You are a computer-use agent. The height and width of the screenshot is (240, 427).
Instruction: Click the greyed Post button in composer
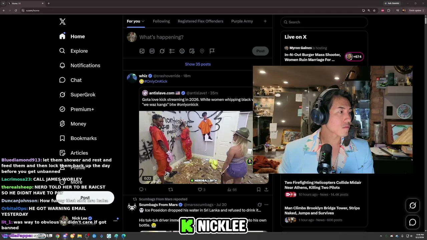pos(261,51)
